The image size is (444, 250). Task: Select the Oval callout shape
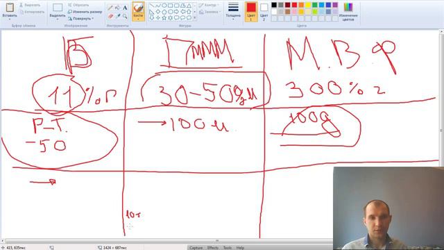[182, 18]
